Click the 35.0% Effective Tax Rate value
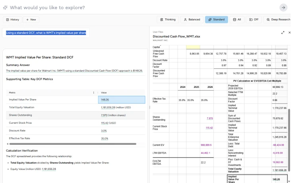Image resolution: width=291 pixels, height=183 pixels. pos(105,138)
